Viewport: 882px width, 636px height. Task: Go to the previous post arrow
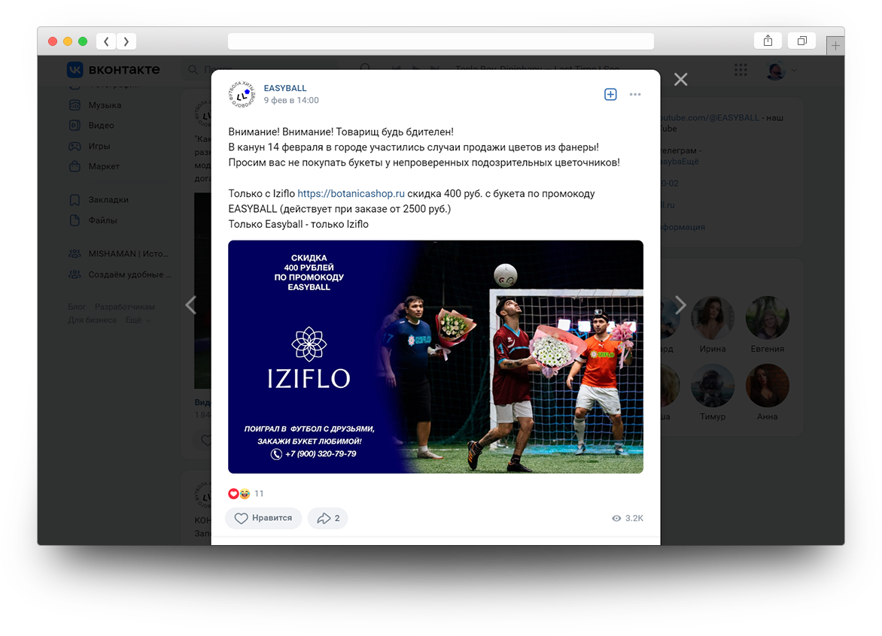point(191,305)
